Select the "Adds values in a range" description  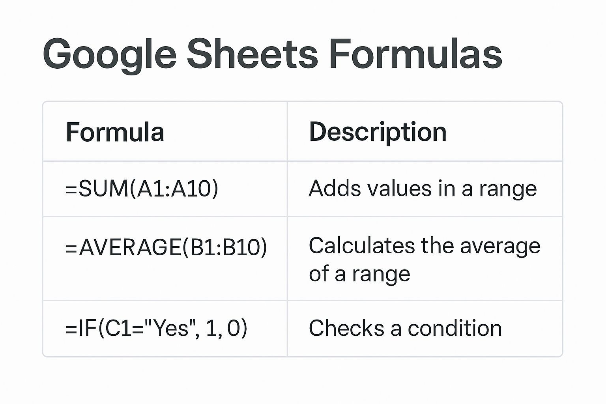(423, 189)
